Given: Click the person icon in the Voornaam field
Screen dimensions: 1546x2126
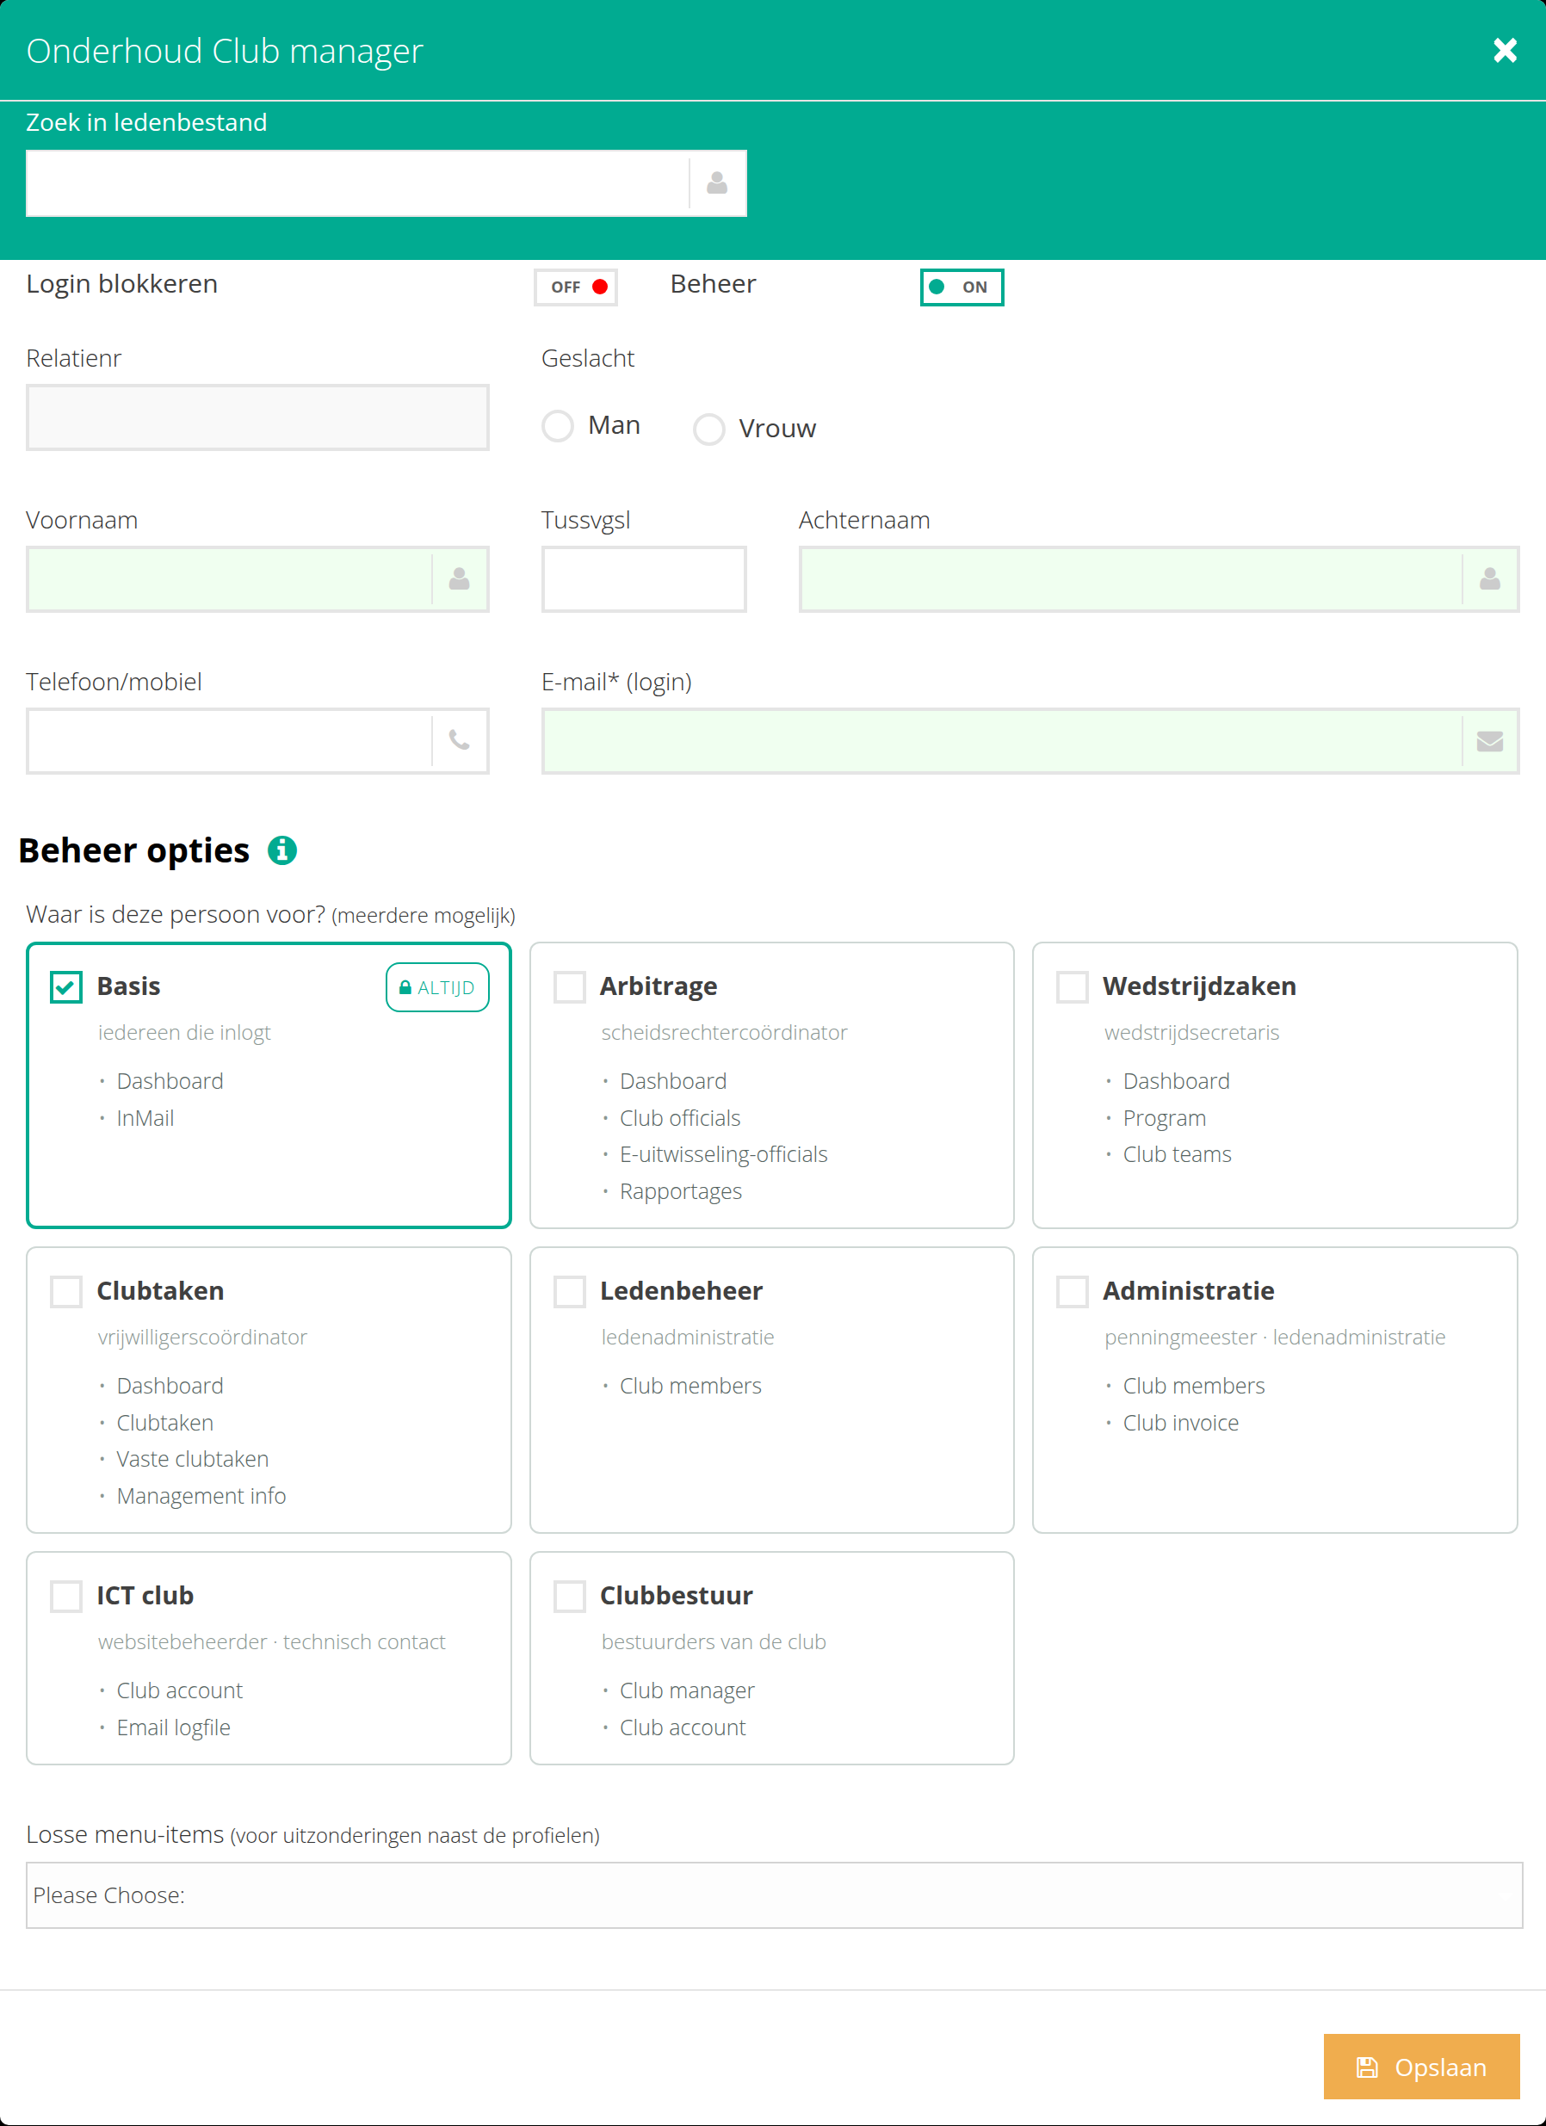Looking at the screenshot, I should click(460, 579).
